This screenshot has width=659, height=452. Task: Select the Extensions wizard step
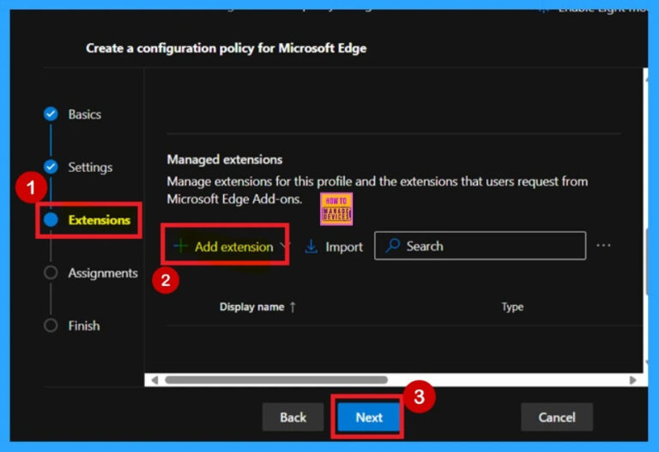(x=100, y=220)
